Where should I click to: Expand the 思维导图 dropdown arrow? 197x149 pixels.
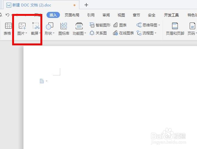pyautogui.click(x=159, y=25)
